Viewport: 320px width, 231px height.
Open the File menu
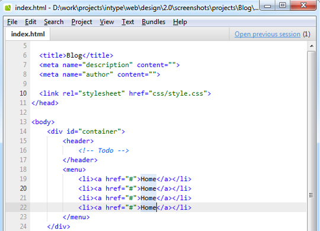point(12,22)
